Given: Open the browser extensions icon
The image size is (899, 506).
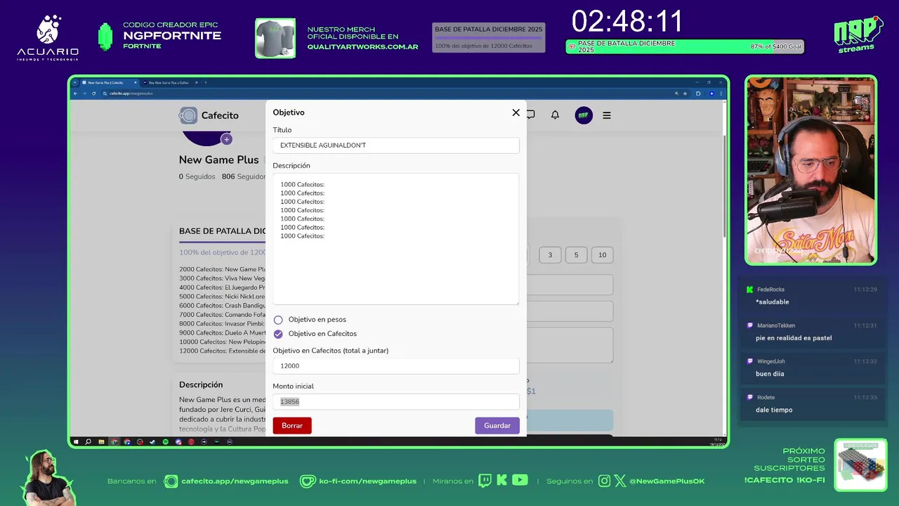Looking at the screenshot, I should point(698,93).
